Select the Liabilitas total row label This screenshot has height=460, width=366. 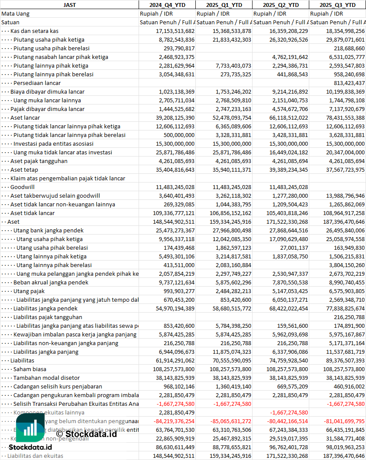22,361
